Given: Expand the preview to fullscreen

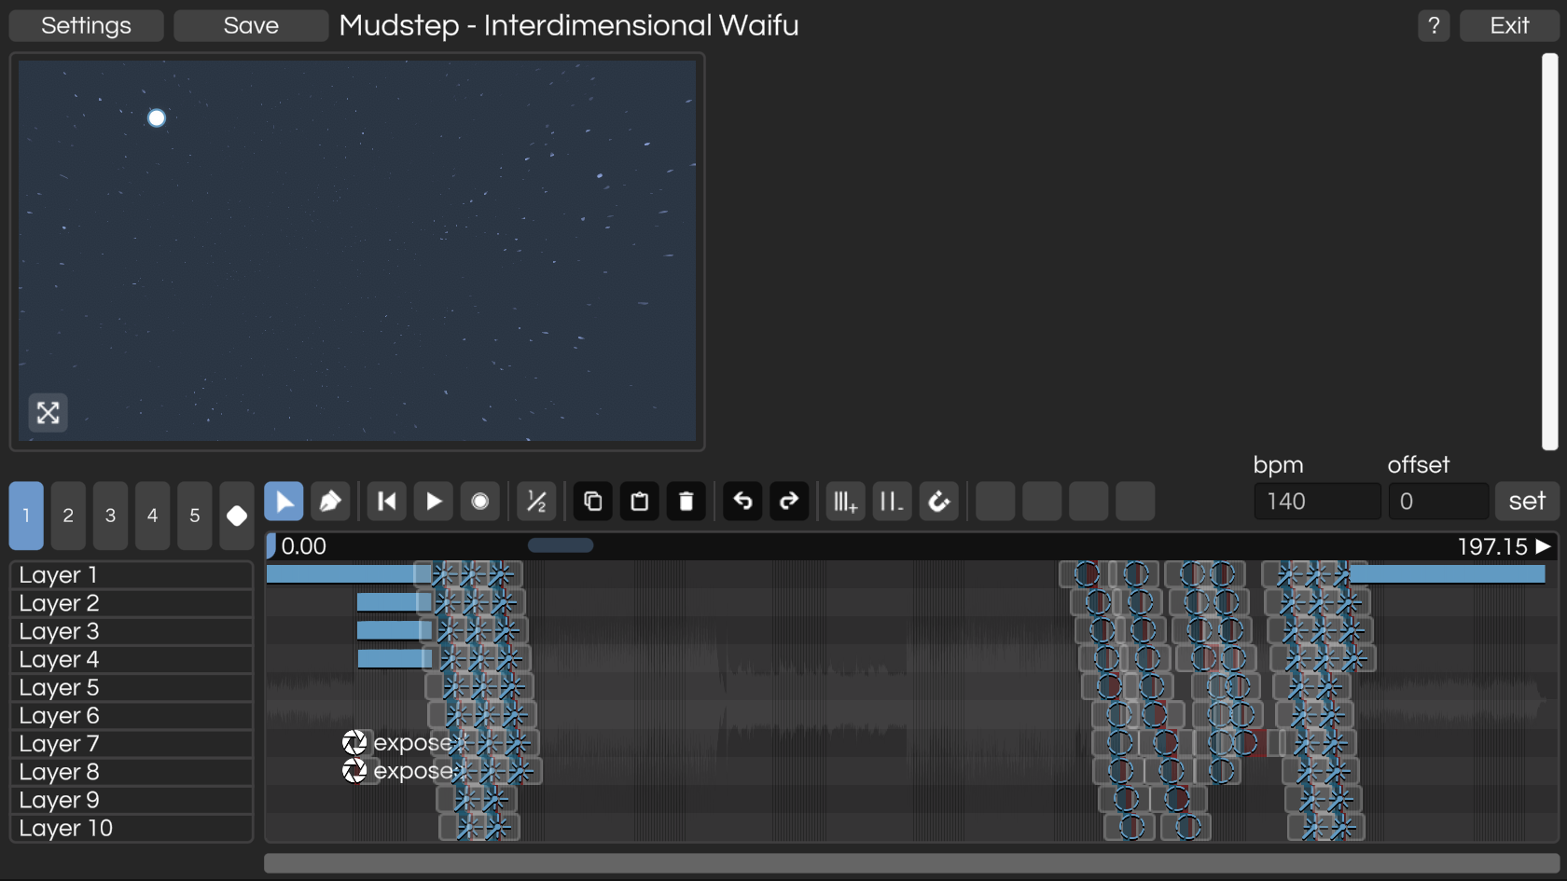Looking at the screenshot, I should [x=49, y=412].
